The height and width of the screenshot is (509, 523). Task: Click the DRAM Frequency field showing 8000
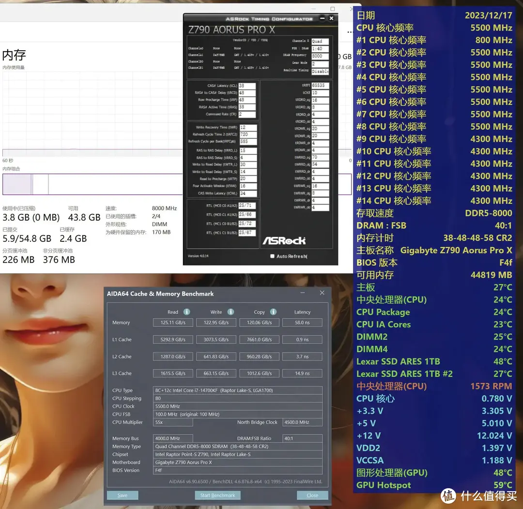320,56
